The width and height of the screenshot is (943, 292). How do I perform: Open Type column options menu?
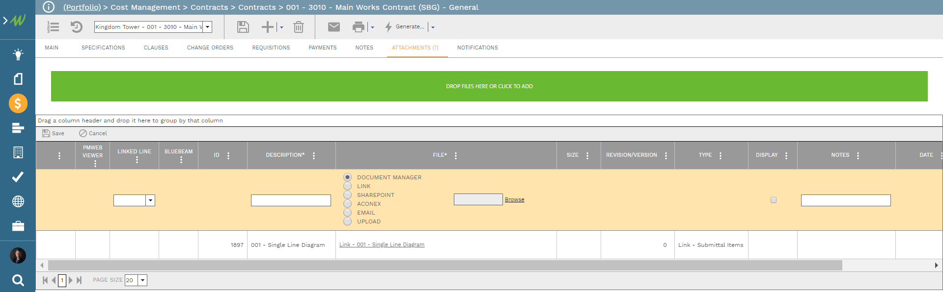(721, 156)
